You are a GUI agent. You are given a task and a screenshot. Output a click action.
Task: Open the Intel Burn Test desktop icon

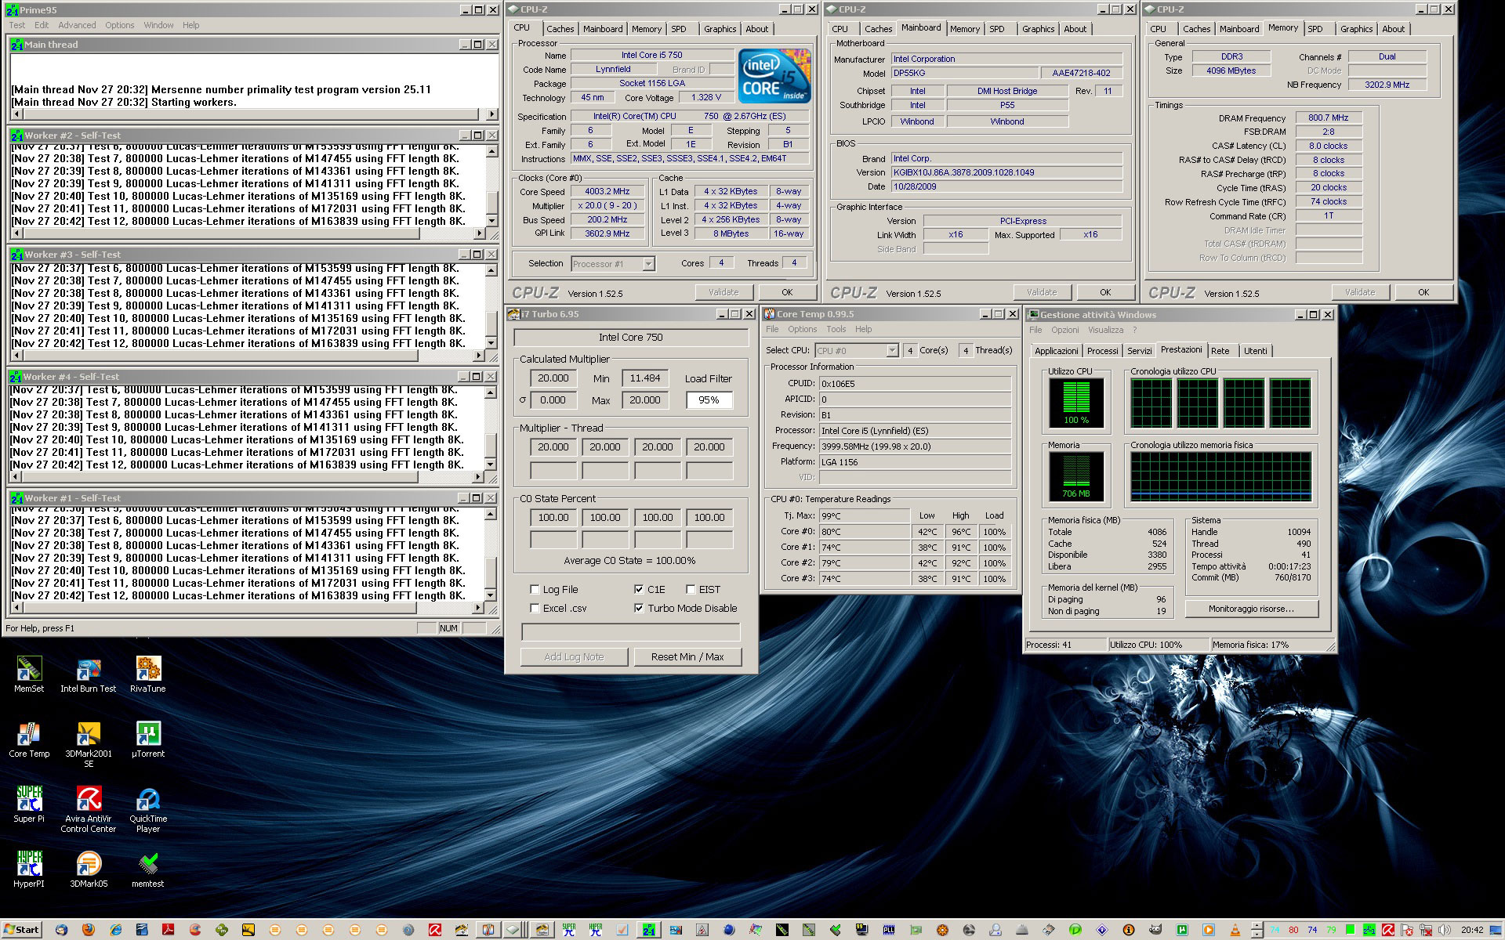click(88, 670)
